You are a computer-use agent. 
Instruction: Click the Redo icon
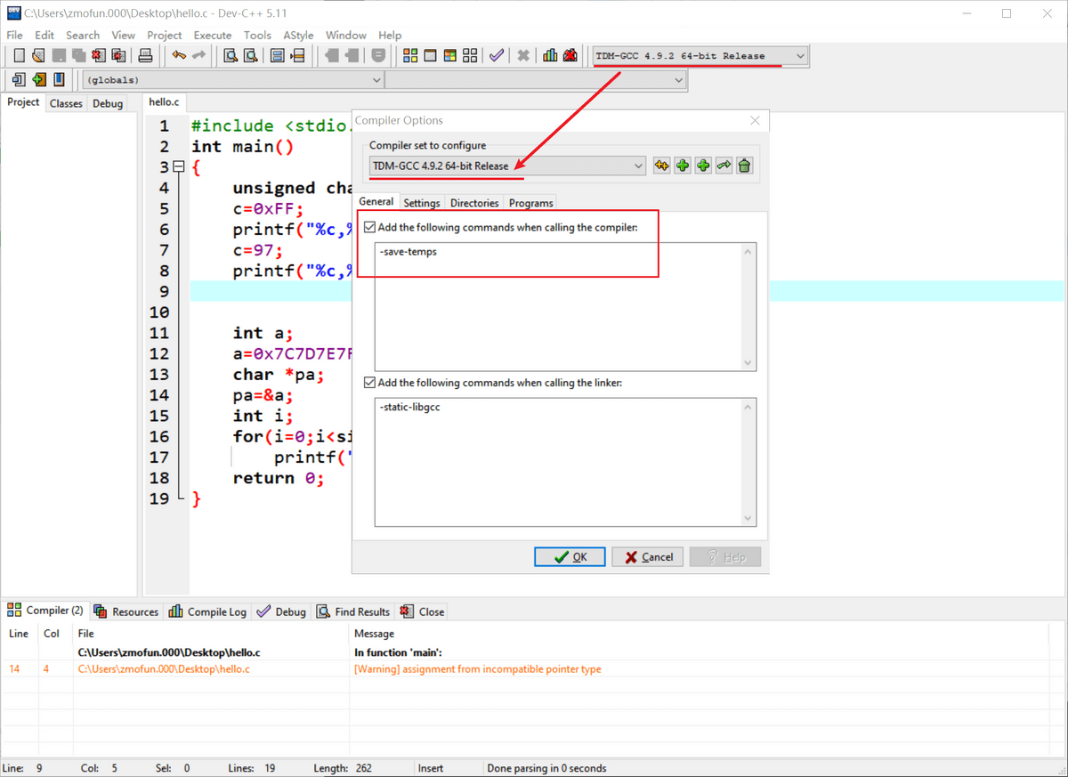(198, 55)
